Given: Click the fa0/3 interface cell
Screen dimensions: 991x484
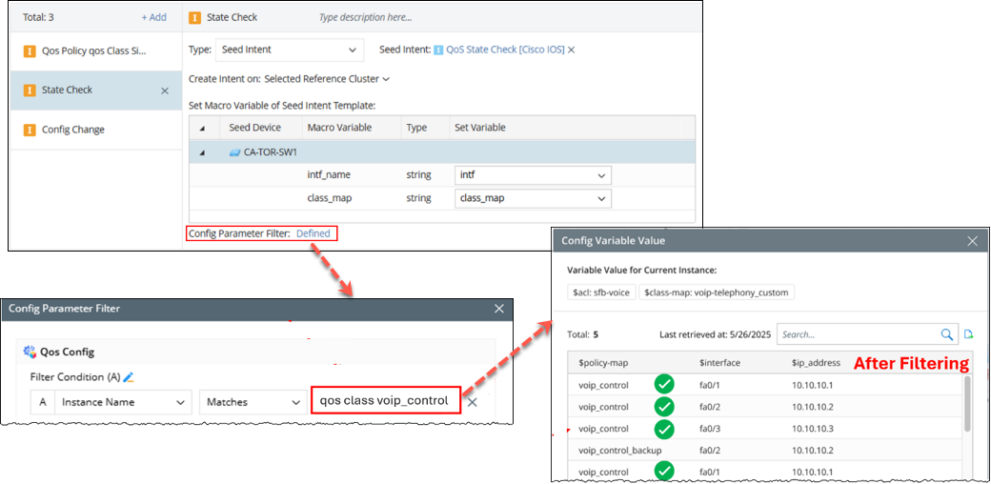Looking at the screenshot, I should pyautogui.click(x=709, y=429).
